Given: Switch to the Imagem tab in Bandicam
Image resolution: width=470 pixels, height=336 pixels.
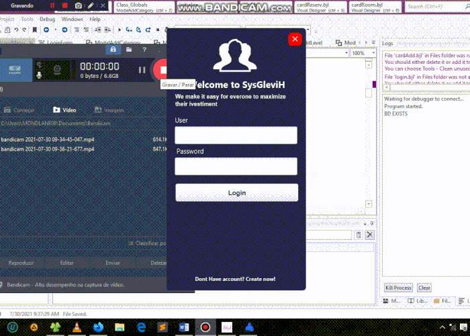Looking at the screenshot, I should 109,110.
